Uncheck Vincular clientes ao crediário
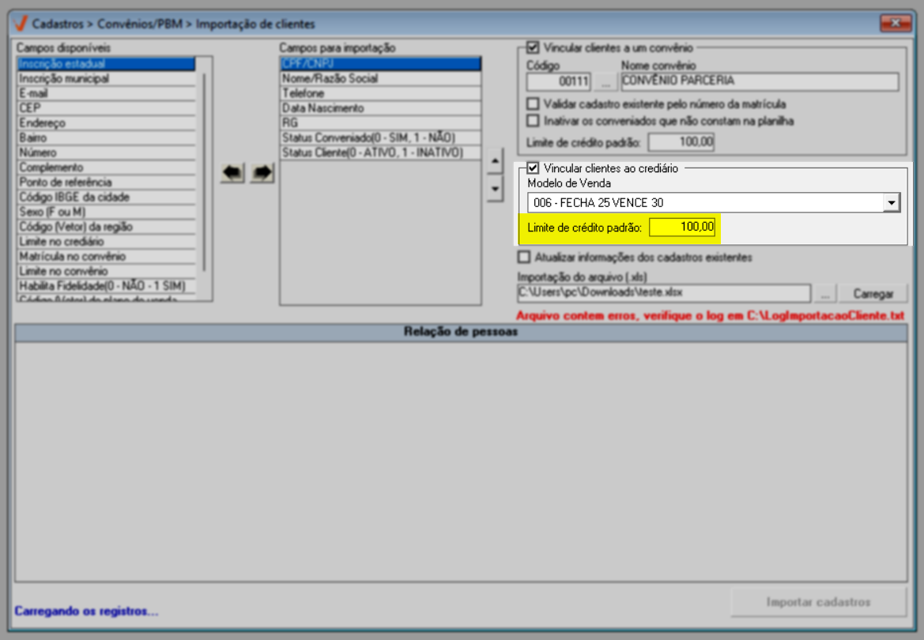The image size is (924, 640). coord(533,168)
